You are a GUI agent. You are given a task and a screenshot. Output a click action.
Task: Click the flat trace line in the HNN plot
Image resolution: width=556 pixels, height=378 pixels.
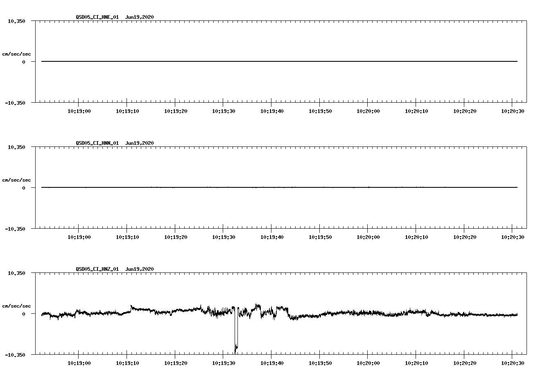tap(279, 187)
